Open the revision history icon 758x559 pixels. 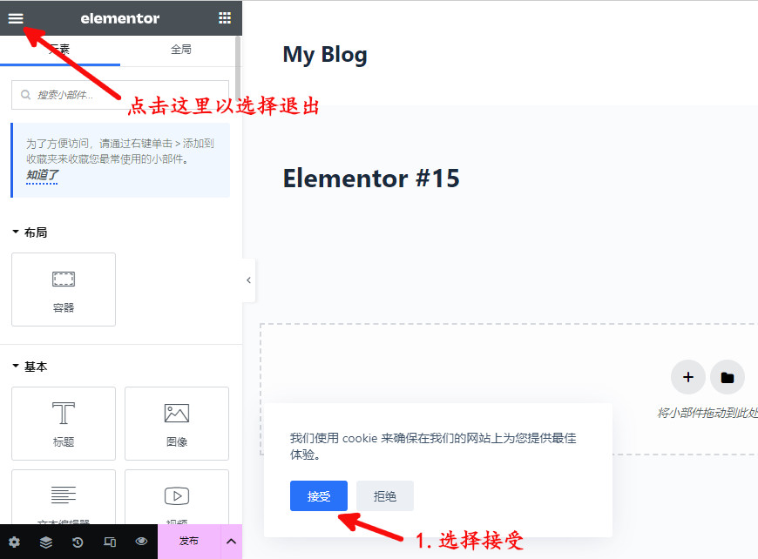tap(78, 542)
